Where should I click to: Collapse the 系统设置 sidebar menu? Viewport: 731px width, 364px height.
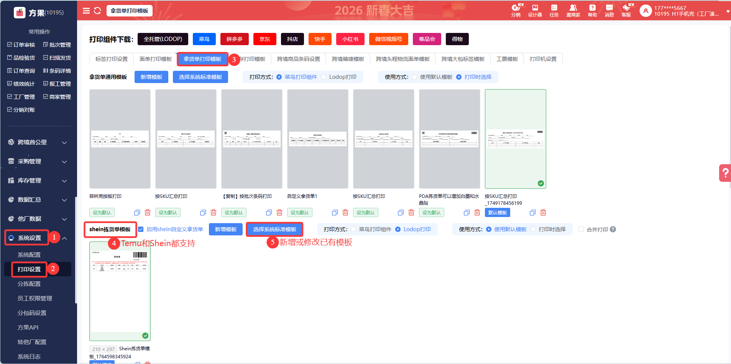[x=64, y=238]
